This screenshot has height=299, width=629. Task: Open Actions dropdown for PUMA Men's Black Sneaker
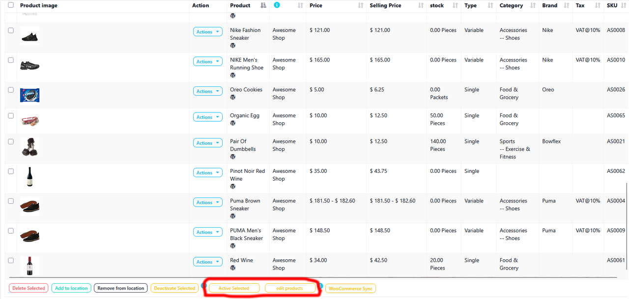tap(207, 232)
